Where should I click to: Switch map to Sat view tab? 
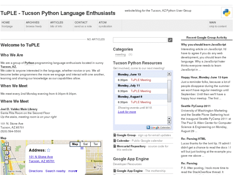(85, 144)
